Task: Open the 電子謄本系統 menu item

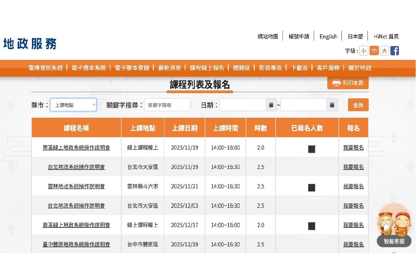Action: [89, 68]
